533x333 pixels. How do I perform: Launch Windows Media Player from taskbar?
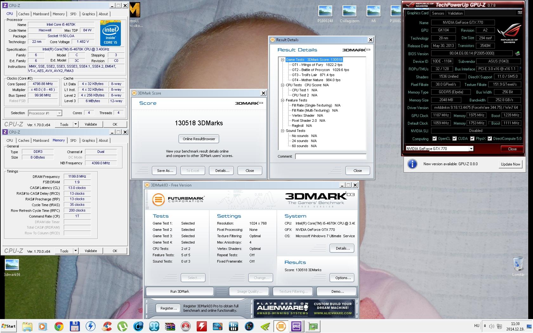click(x=43, y=326)
